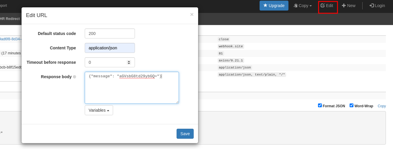
Task: Uncheck the Format JSON checkbox
Action: (320, 106)
